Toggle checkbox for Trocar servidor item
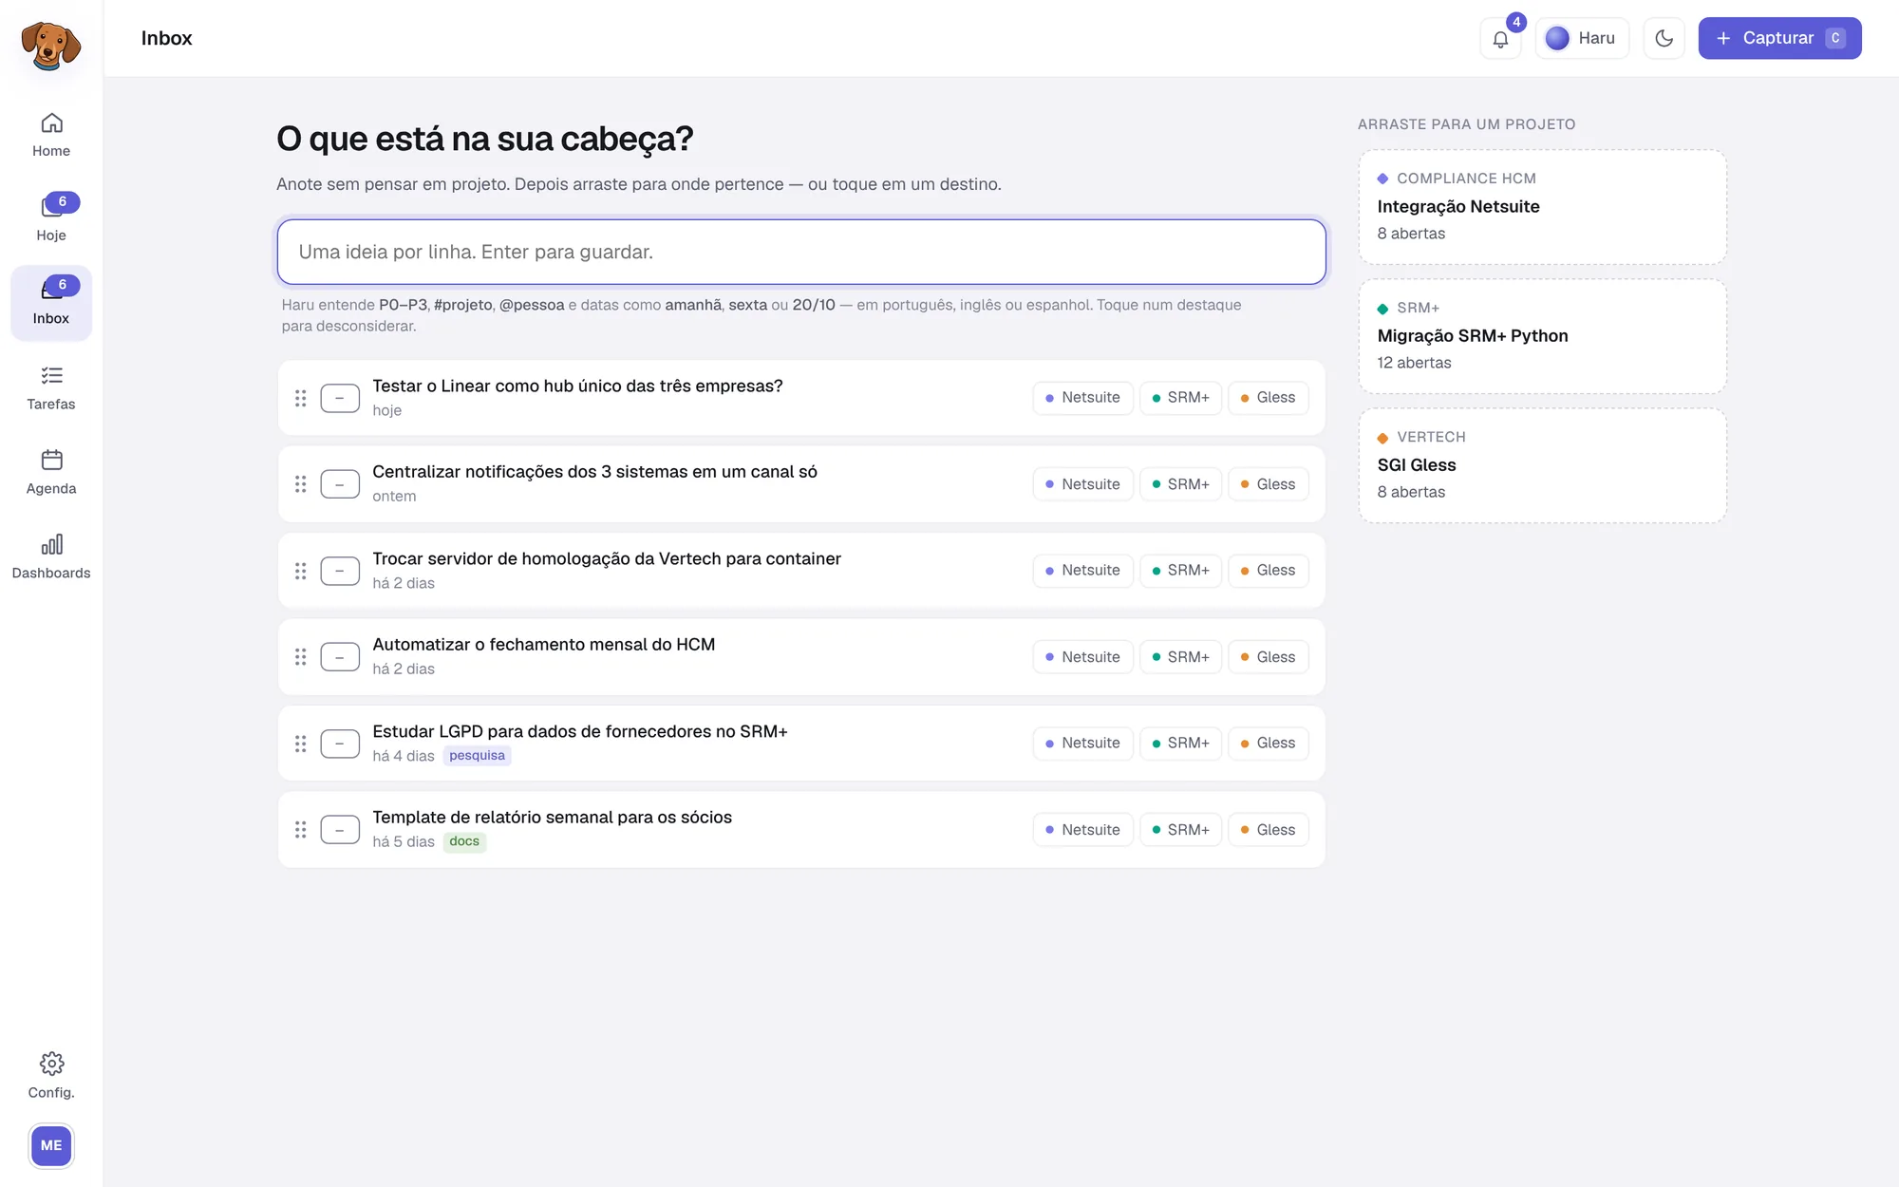 coord(340,571)
